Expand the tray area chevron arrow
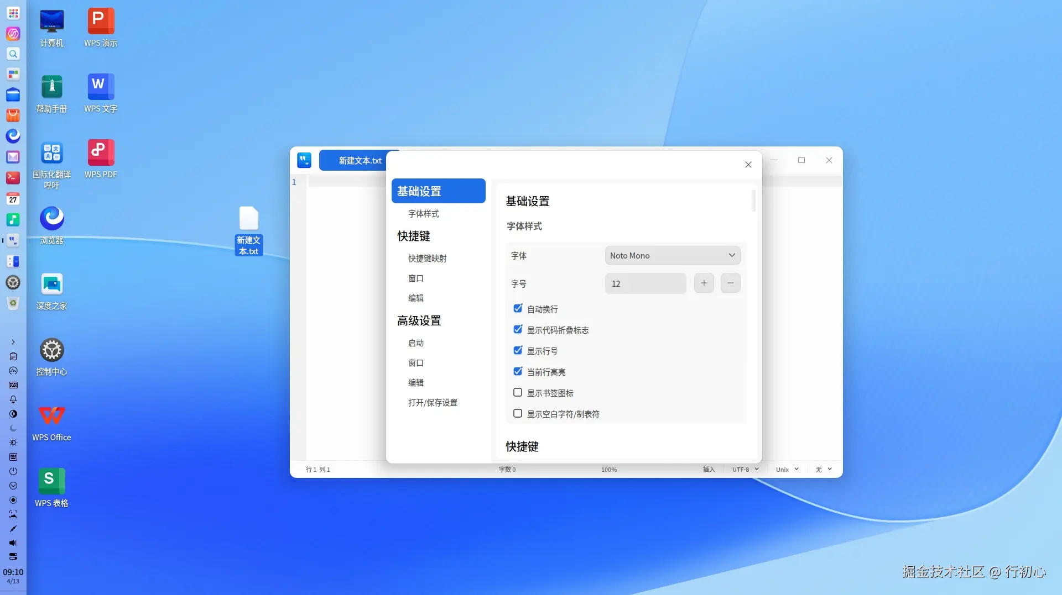Viewport: 1062px width, 595px height. coord(13,342)
